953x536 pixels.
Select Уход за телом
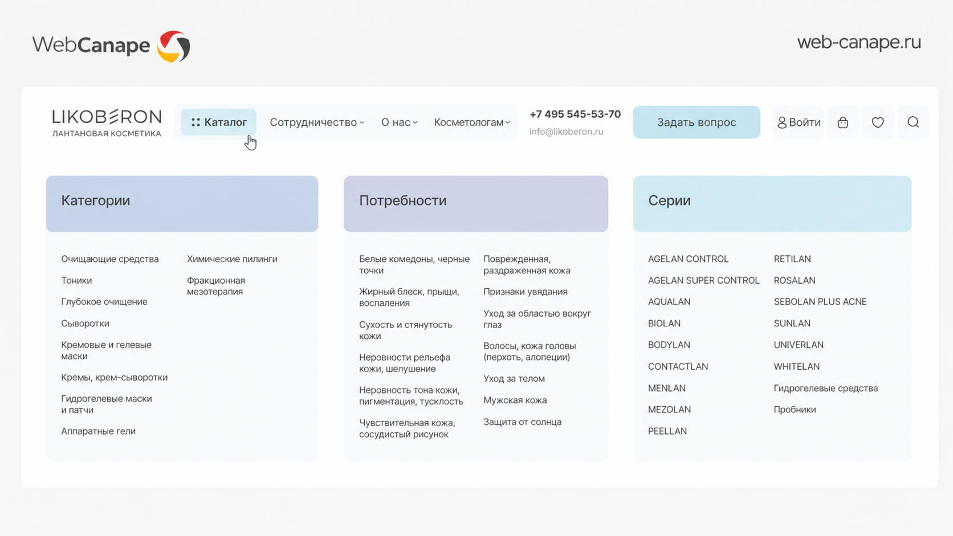514,379
